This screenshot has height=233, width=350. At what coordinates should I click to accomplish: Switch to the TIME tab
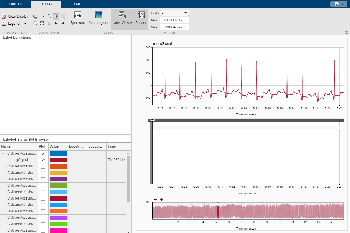(x=77, y=4)
